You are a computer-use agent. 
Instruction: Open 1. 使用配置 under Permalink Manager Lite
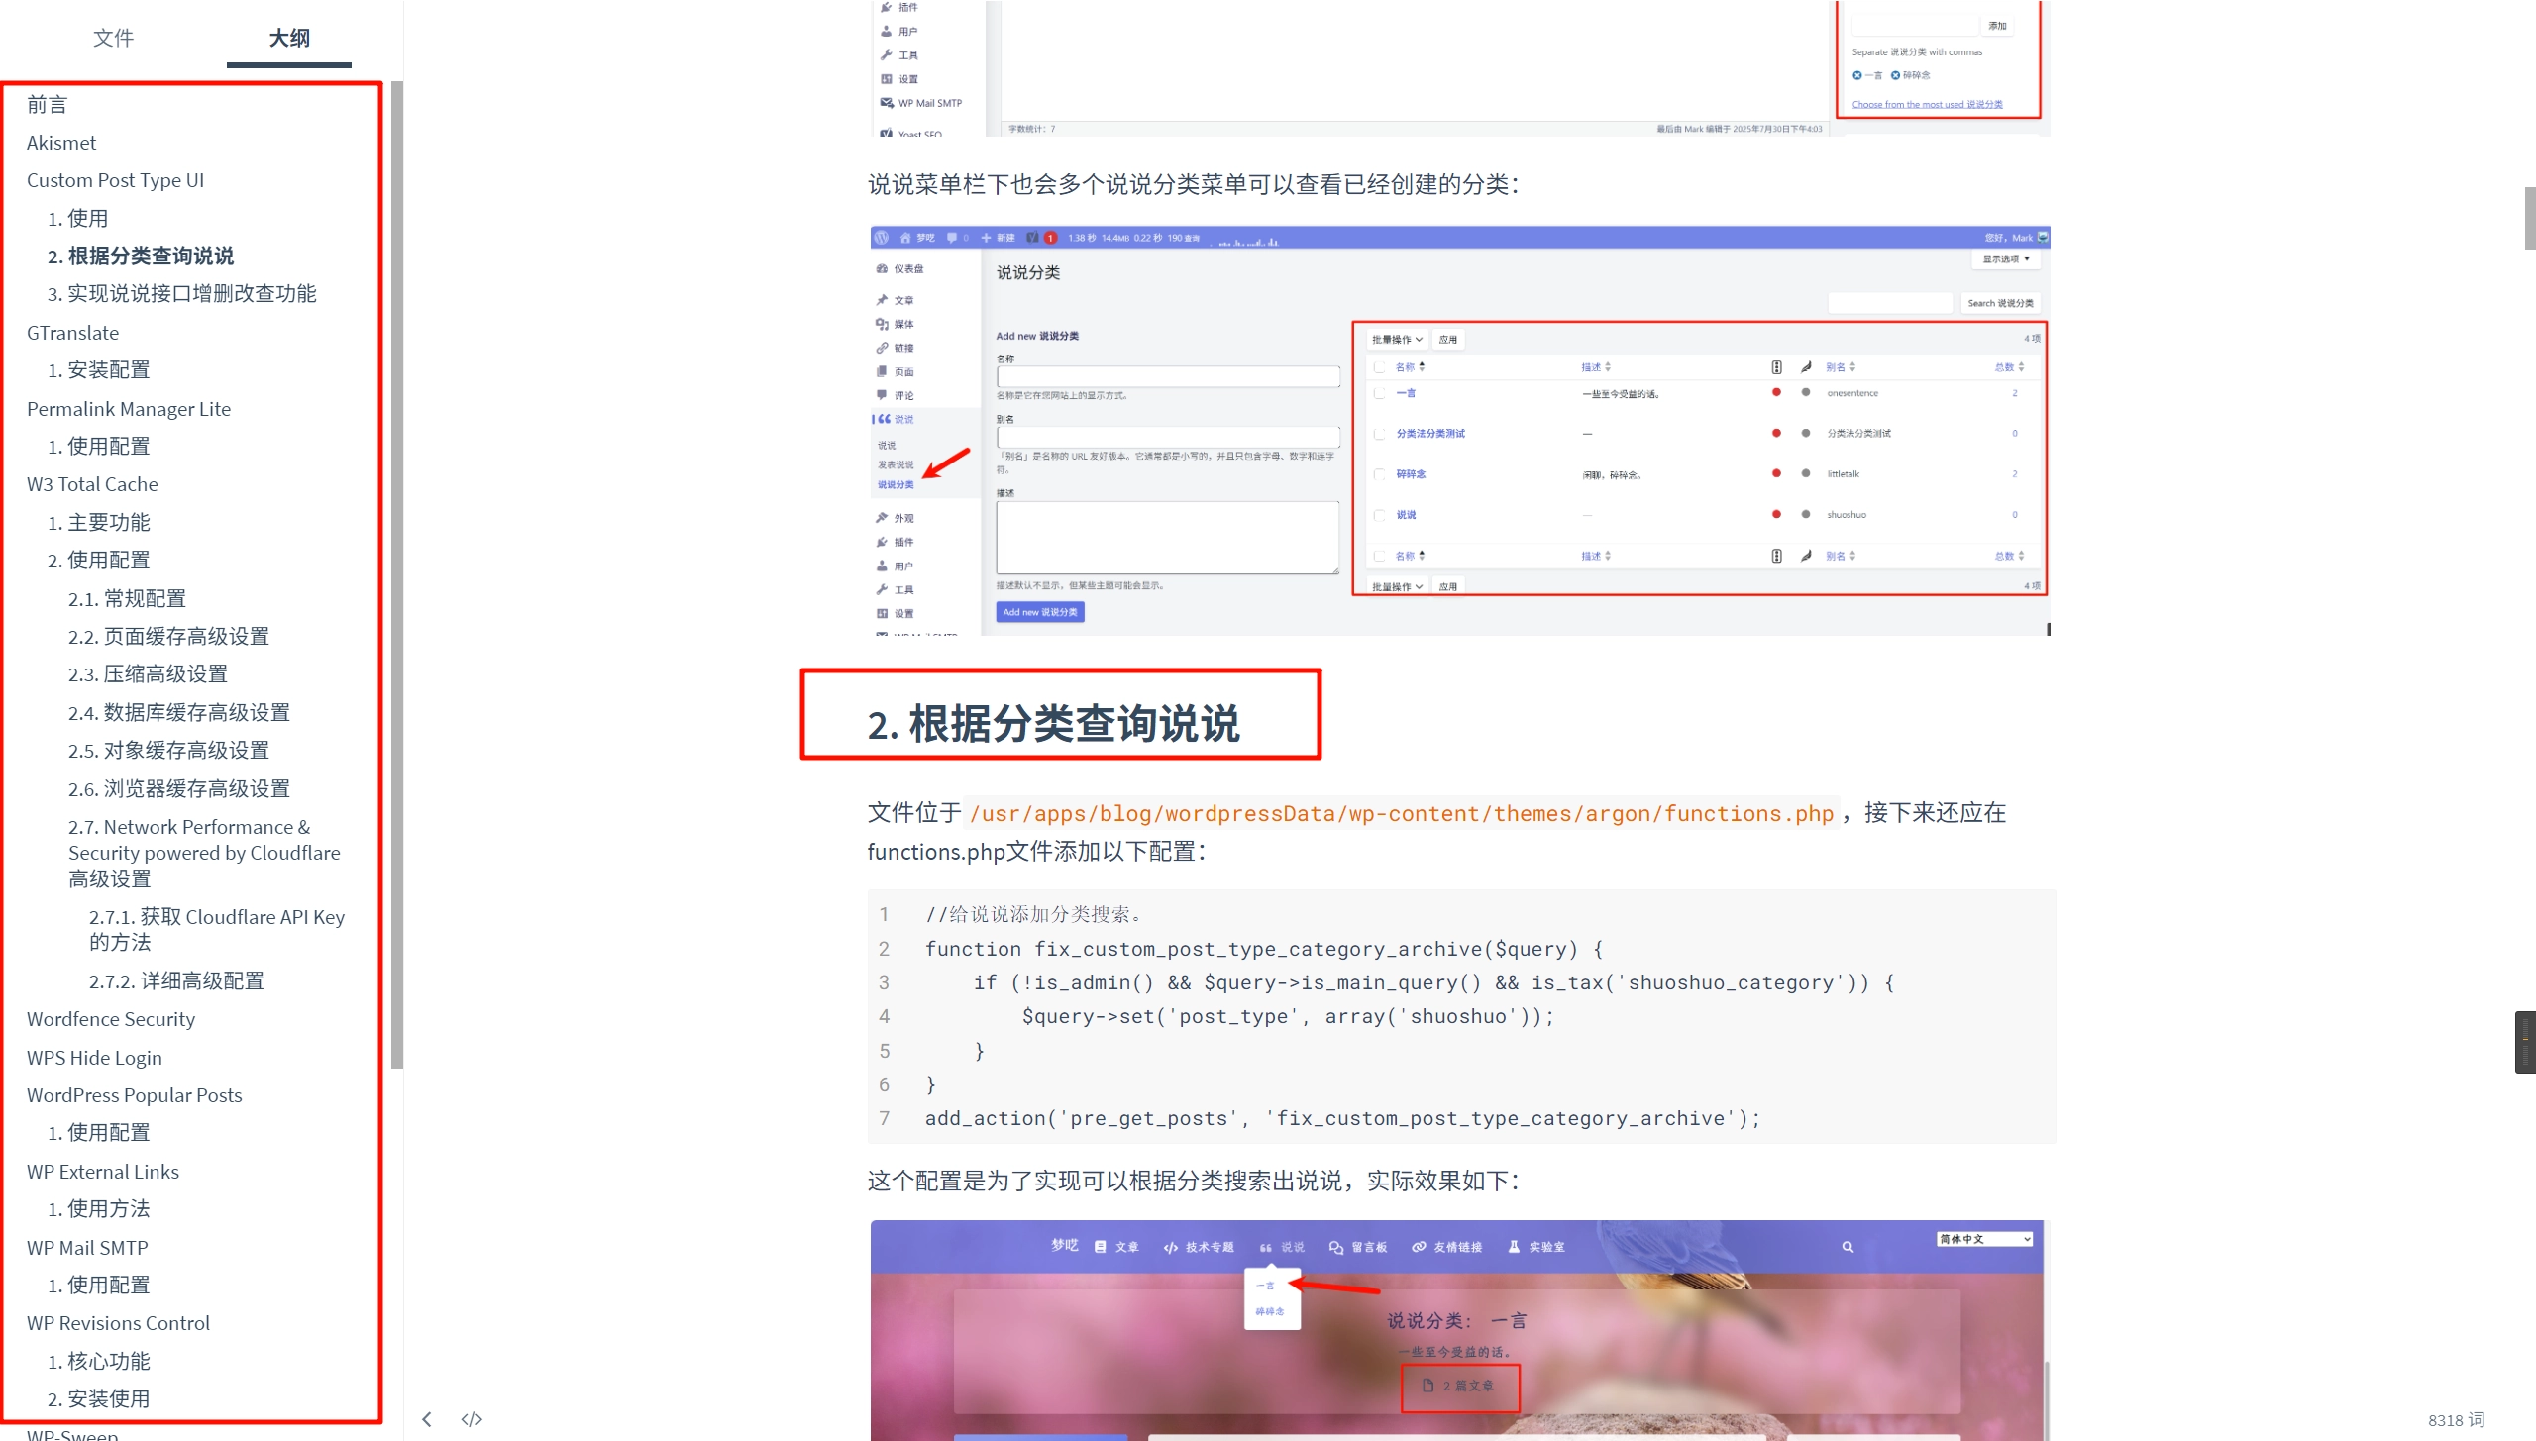click(x=99, y=446)
